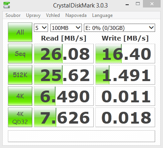The height and width of the screenshot is (148, 163).
Task: Open the Vzhled menu
Action: point(53,15)
